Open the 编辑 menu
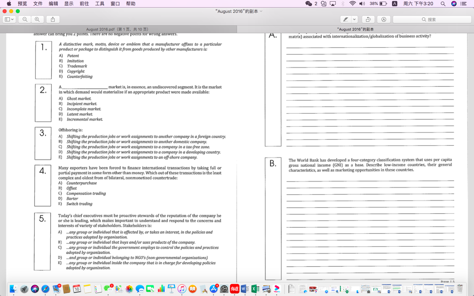This screenshot has height=296, width=474. 53,4
